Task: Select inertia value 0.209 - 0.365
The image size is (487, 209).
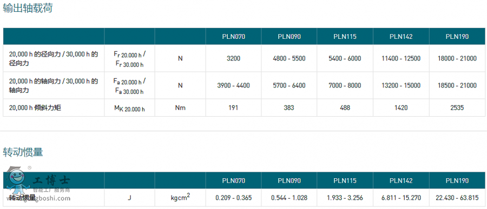Action: (233, 198)
